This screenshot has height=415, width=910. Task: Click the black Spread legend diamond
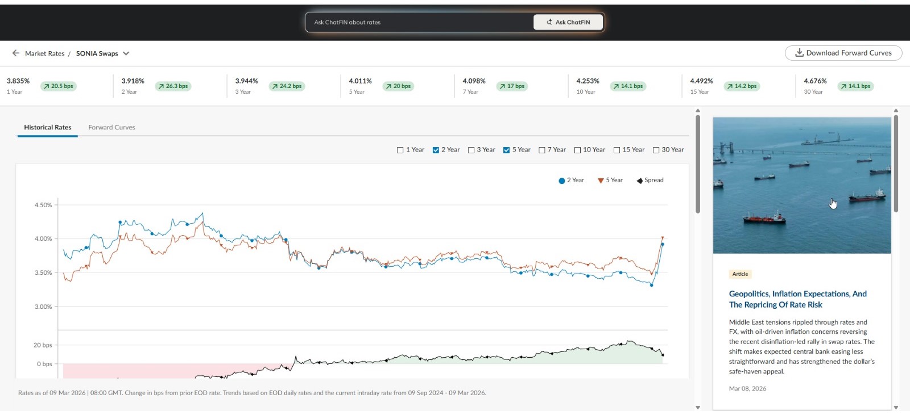point(639,181)
